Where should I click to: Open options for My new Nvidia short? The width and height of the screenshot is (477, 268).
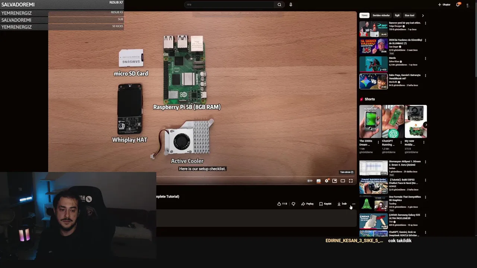tap(423, 142)
